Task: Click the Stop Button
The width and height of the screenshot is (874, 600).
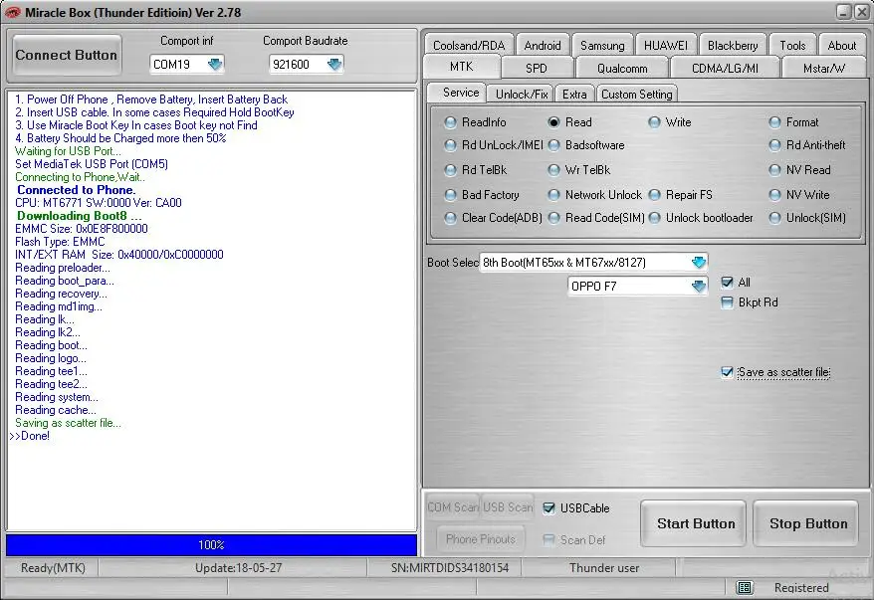Action: 808,523
